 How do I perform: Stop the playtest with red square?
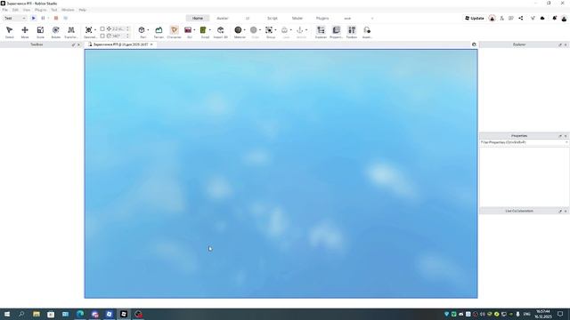(56, 18)
